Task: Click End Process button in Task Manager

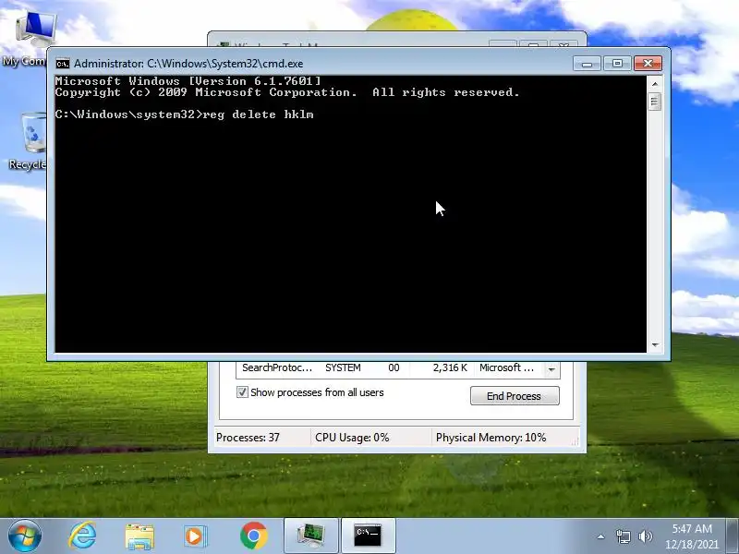Action: pos(515,396)
